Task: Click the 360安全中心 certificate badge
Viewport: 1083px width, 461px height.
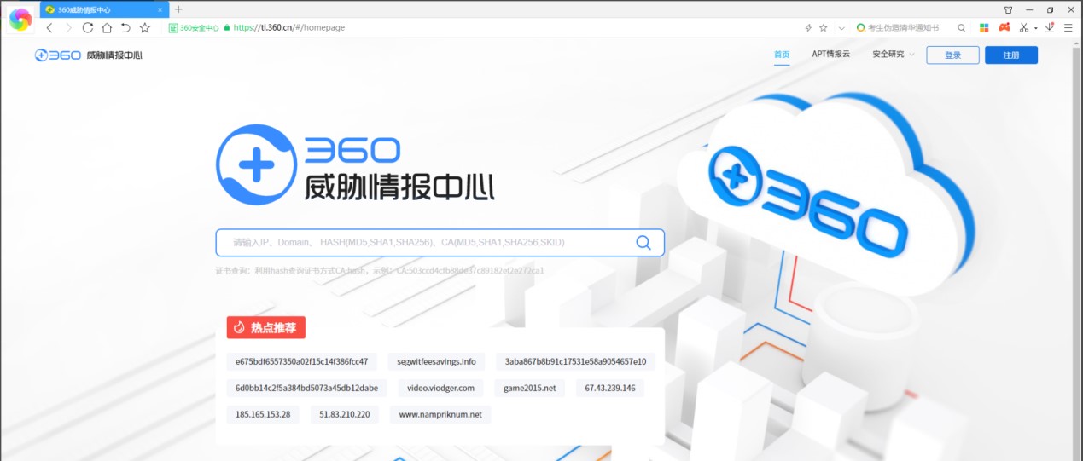Action: pyautogui.click(x=194, y=27)
